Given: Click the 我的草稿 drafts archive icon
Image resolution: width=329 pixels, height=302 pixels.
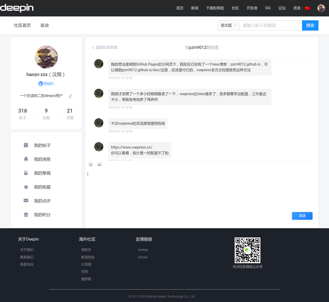Looking at the screenshot, I should (x=26, y=173).
